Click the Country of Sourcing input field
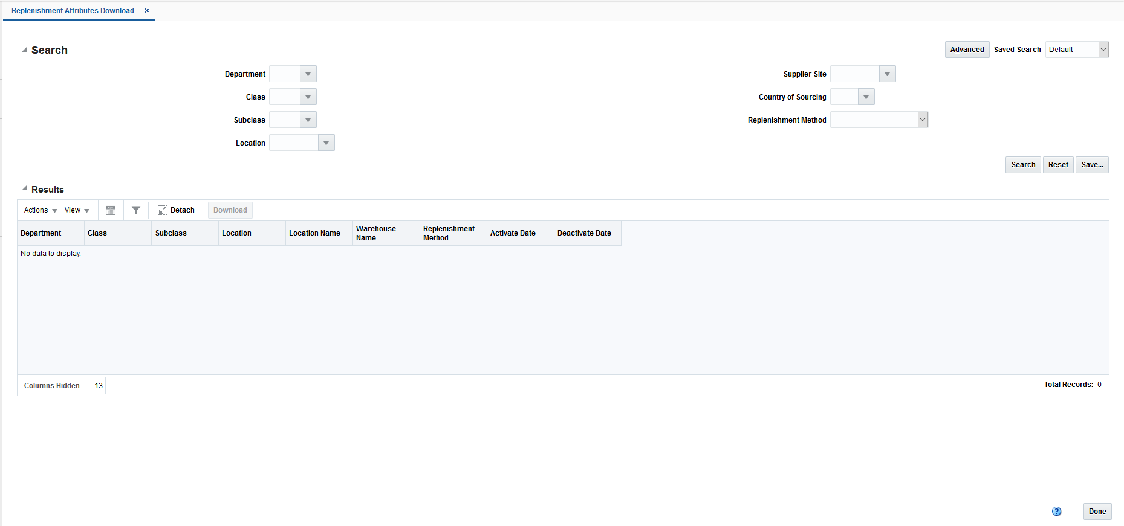The width and height of the screenshot is (1124, 526). [845, 97]
